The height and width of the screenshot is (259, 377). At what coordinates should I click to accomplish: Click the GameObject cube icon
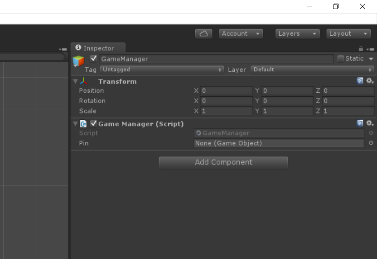point(78,61)
